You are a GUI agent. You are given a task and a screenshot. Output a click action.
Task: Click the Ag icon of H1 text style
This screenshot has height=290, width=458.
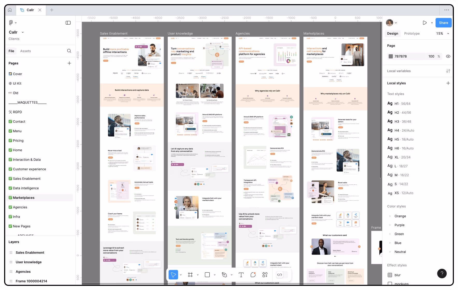(x=390, y=103)
